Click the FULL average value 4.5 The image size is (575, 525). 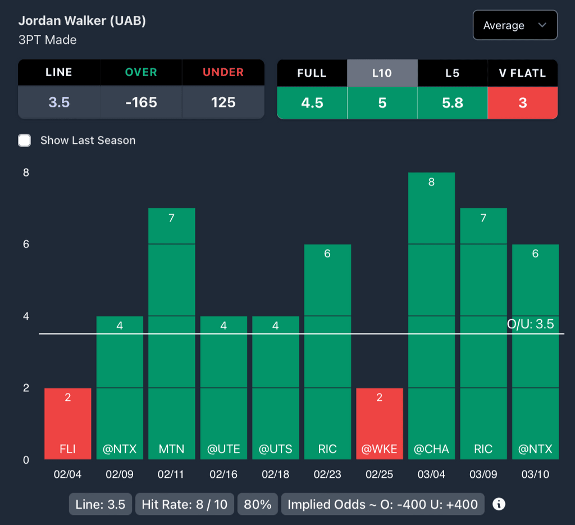click(x=312, y=103)
